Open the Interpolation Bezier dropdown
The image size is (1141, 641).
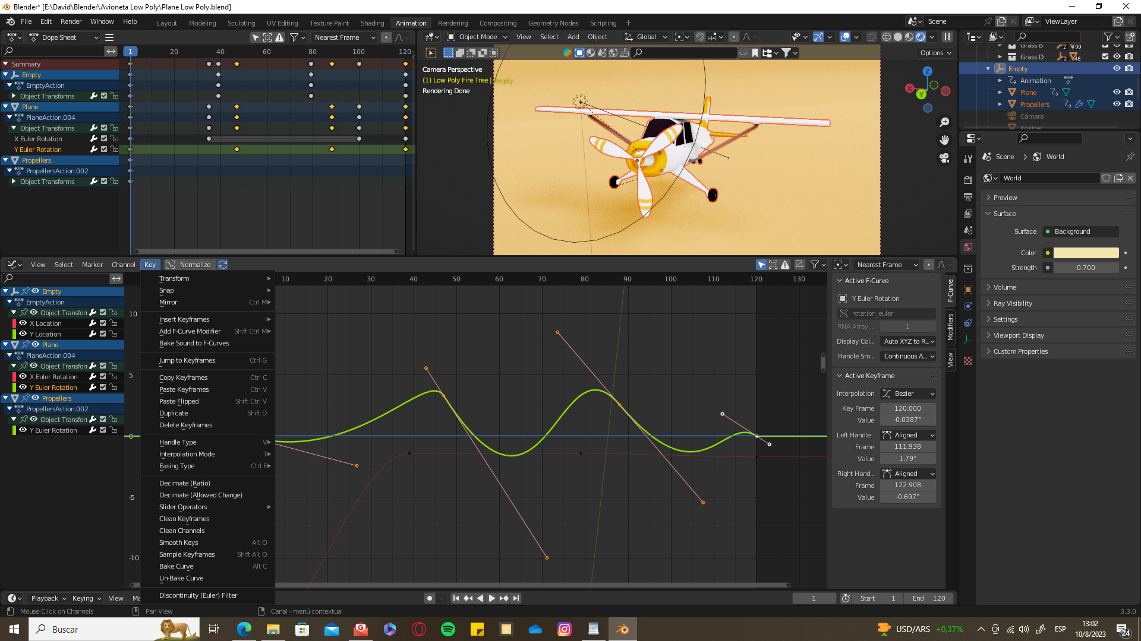click(908, 394)
